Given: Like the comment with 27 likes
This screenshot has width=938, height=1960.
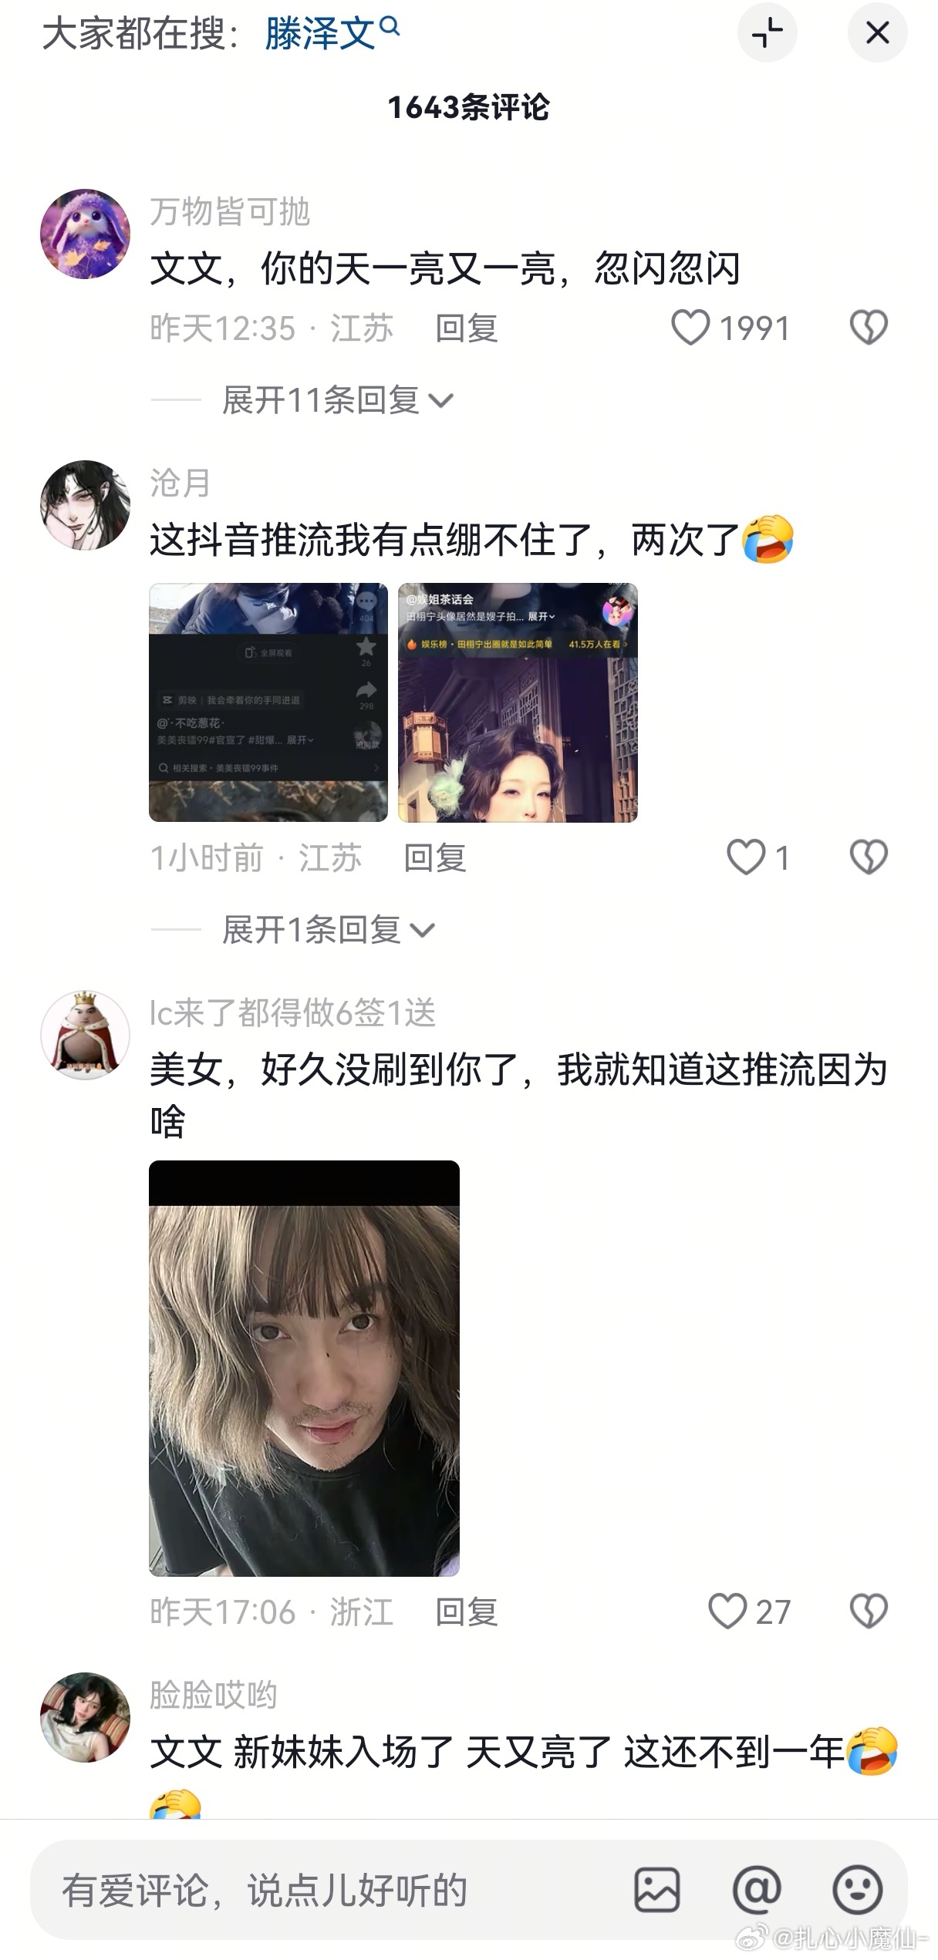Looking at the screenshot, I should click(x=727, y=1611).
